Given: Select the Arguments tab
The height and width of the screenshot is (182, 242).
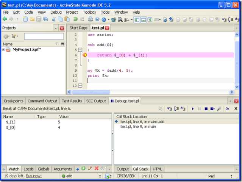Looking at the screenshot, I should click(x=62, y=169).
